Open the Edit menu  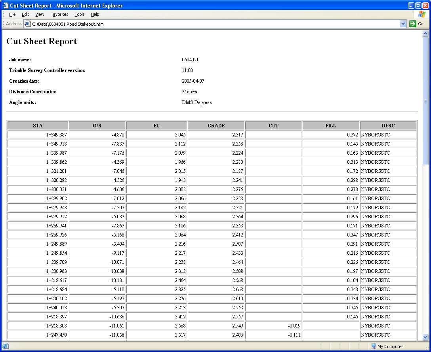click(x=25, y=14)
